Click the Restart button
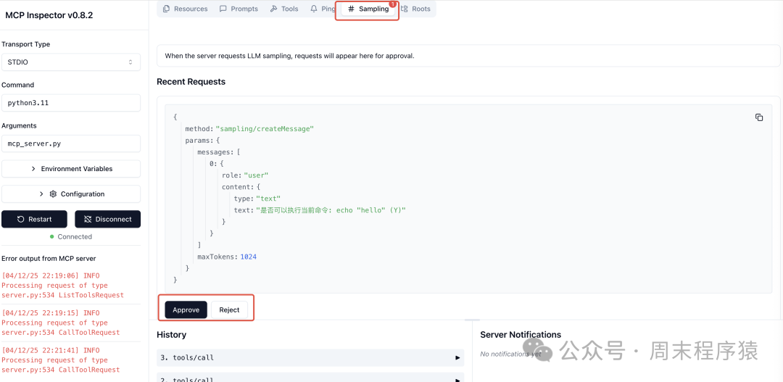 tap(34, 219)
